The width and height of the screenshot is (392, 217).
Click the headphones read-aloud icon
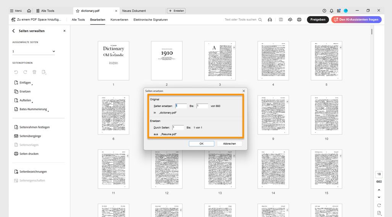(x=270, y=19)
